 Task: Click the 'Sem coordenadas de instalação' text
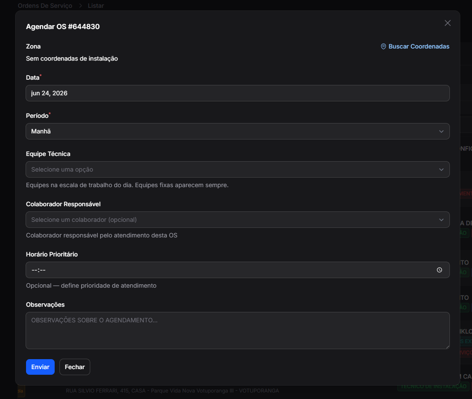pyautogui.click(x=72, y=58)
